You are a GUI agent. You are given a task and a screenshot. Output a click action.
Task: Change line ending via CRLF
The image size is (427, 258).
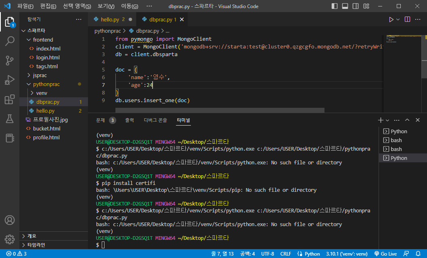pos(286,254)
